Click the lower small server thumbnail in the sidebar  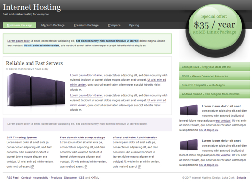coord(189,145)
